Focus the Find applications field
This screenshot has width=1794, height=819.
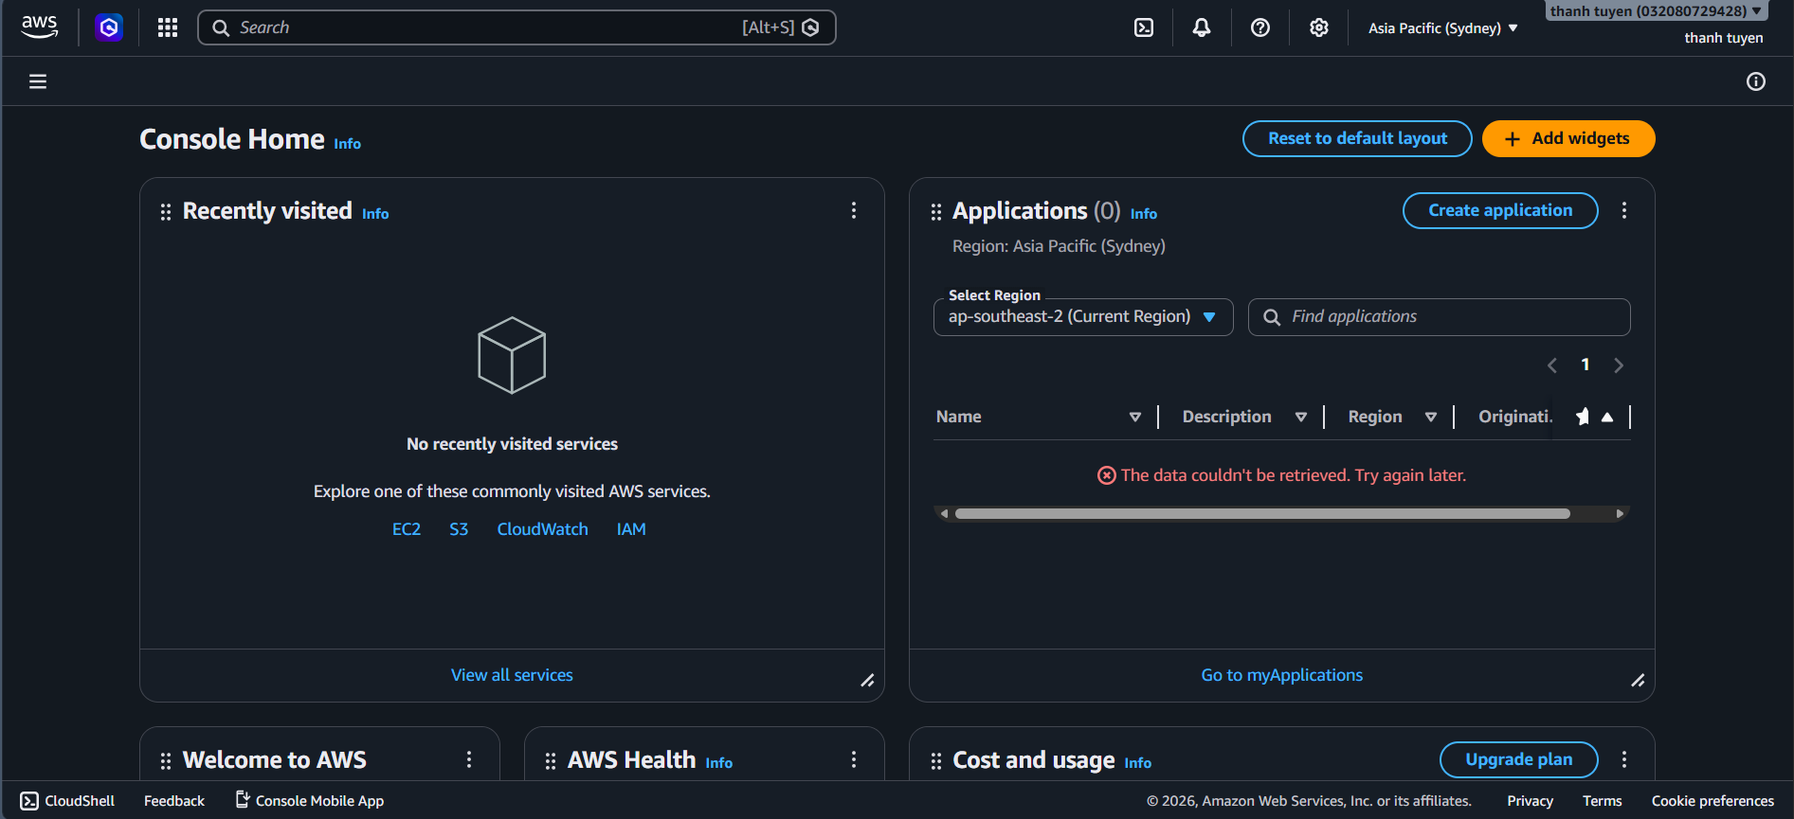[1440, 317]
